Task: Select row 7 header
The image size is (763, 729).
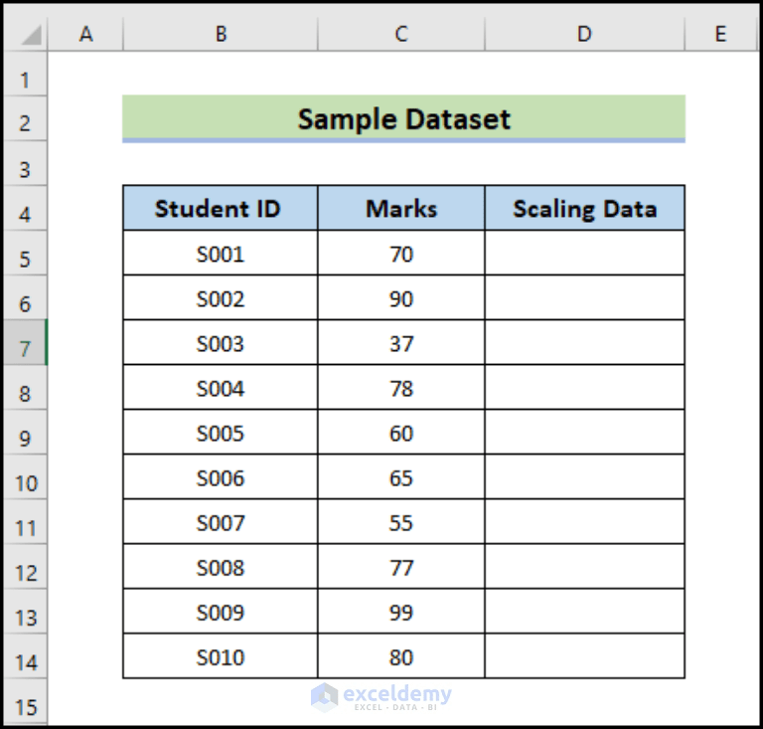Action: click(26, 342)
